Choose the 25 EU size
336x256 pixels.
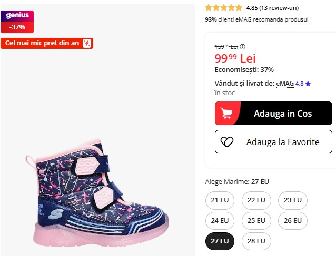[256, 221]
